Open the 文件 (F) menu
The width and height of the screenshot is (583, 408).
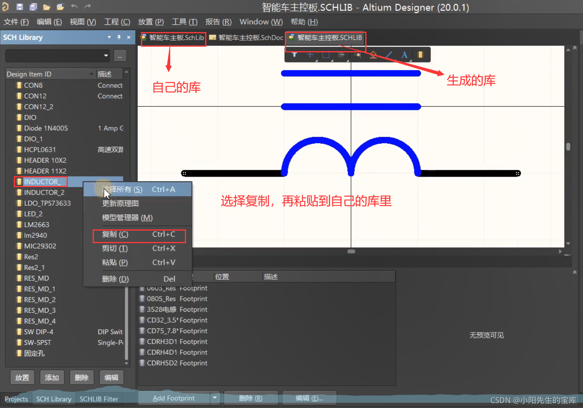click(16, 22)
